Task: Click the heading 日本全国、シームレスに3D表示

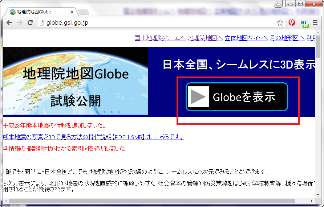Action: [239, 65]
